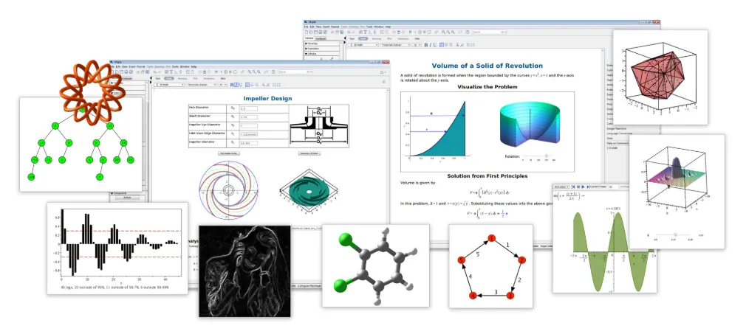746x334 pixels.
Task: Click Save icon in Solid of Revolution window toolbar
Action: click(315, 32)
